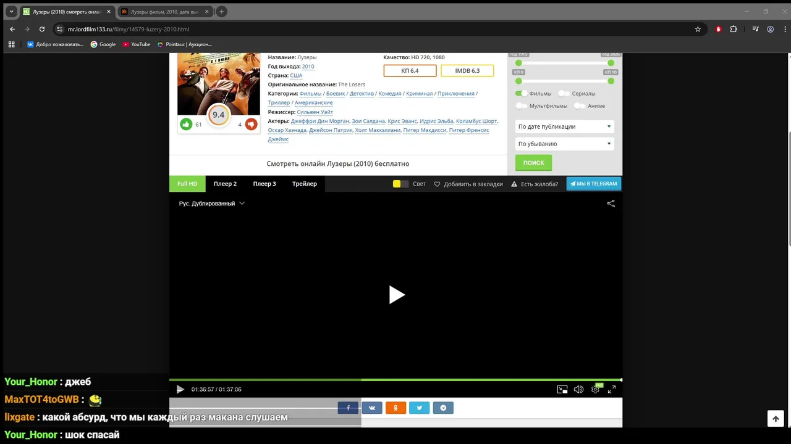Image resolution: width=791 pixels, height=444 pixels.
Task: Enter fullscreen with the expand icon
Action: pos(611,389)
